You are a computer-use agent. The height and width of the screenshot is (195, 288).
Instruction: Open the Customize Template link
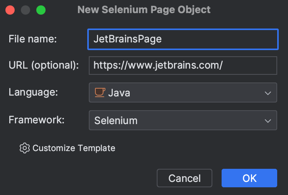[x=74, y=148]
